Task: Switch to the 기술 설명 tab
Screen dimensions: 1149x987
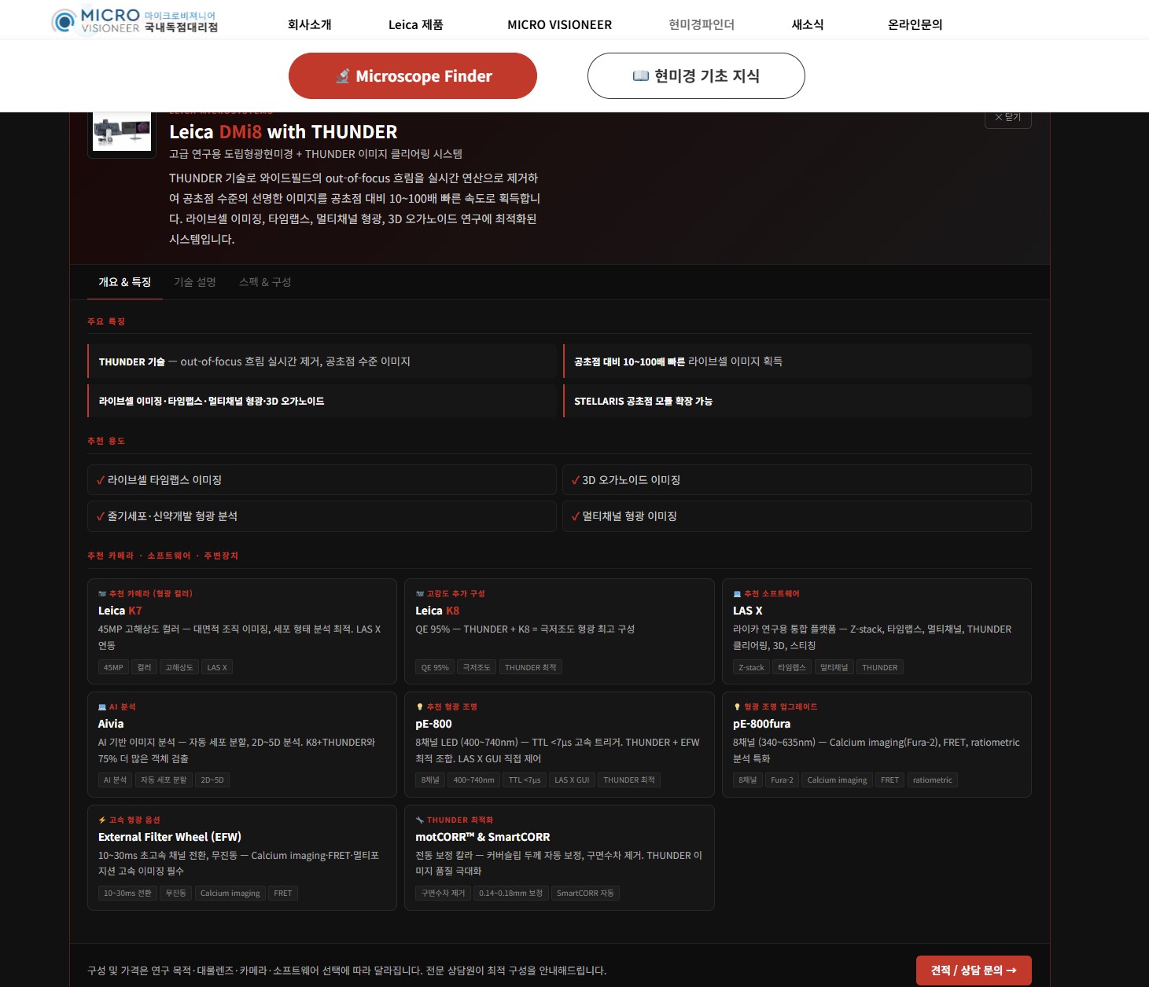Action: [195, 282]
